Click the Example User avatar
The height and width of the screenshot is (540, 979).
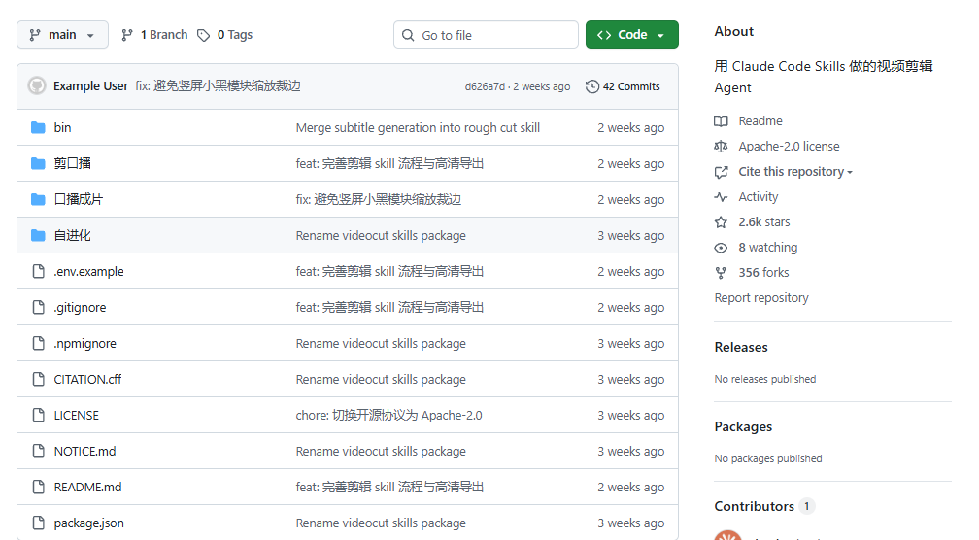(37, 86)
